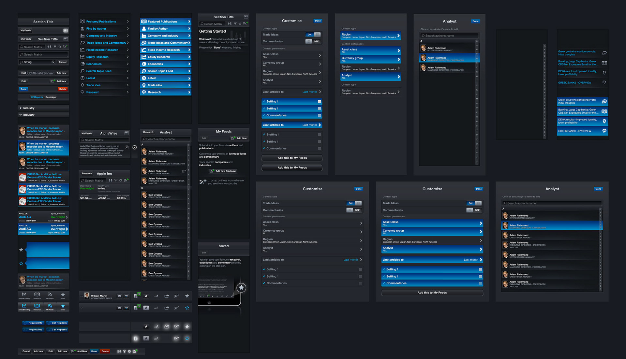The width and height of the screenshot is (626, 359).
Task: Click round star button on the iPad illustration
Action: tap(241, 287)
